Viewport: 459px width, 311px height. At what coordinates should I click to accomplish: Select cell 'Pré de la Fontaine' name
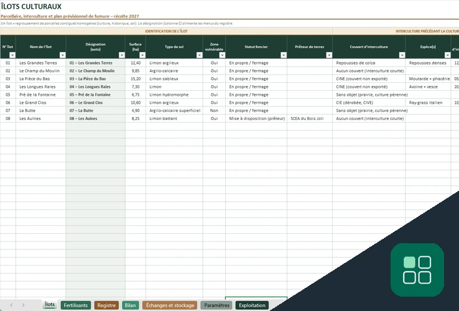coord(41,95)
